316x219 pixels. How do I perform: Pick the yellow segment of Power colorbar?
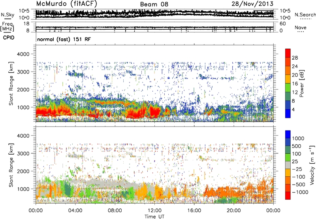[x=288, y=79]
